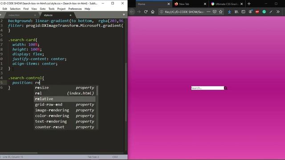The image size is (285, 160).
Task: Open the Adblock Plus extension
Action: (x=257, y=12)
